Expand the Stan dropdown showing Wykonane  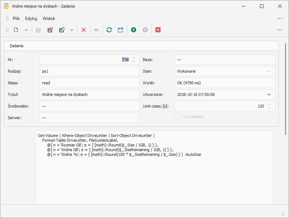tap(269, 71)
